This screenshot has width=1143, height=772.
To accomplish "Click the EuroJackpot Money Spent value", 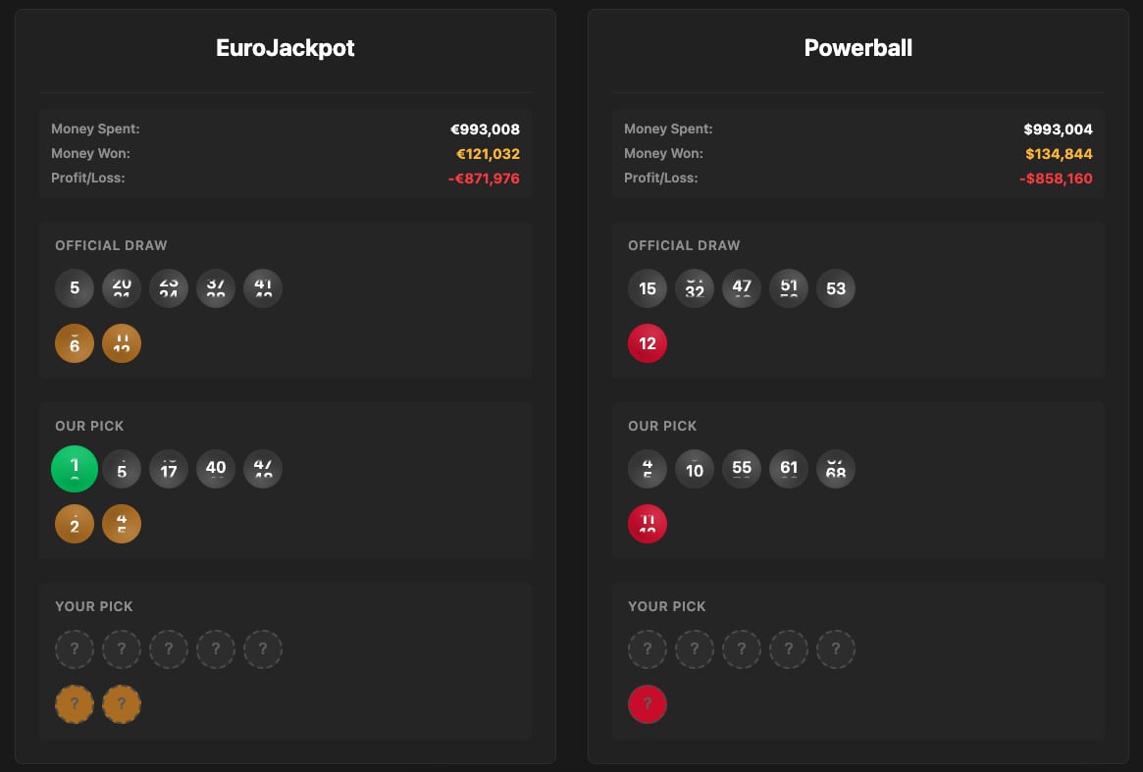I will coord(485,129).
